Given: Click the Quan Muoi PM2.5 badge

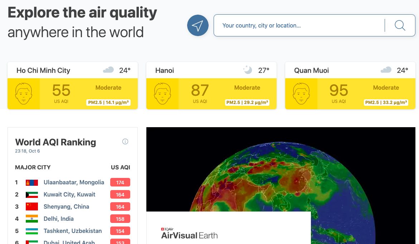Looking at the screenshot, I should tap(386, 103).
